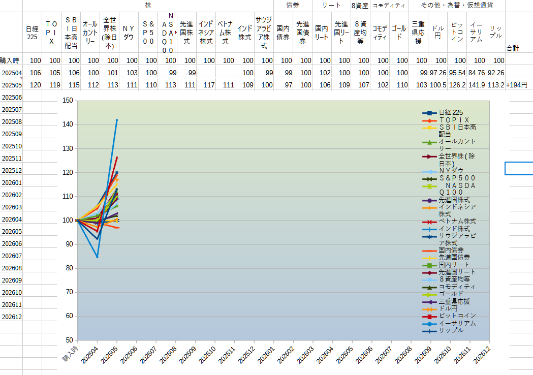Screen dimensions: 533x375
Task: Click the ビットコイン legend marker icon
Action: click(430, 317)
